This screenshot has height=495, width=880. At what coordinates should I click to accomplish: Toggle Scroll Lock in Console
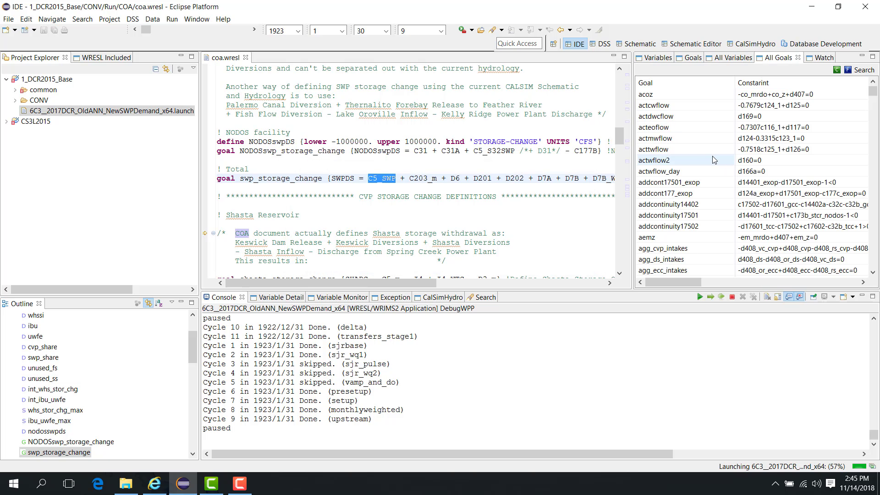(778, 297)
